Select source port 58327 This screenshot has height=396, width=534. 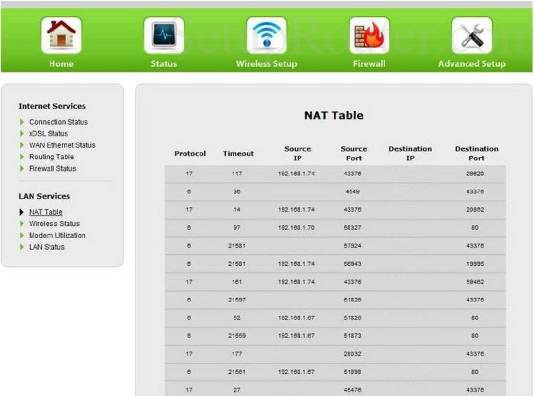352,227
